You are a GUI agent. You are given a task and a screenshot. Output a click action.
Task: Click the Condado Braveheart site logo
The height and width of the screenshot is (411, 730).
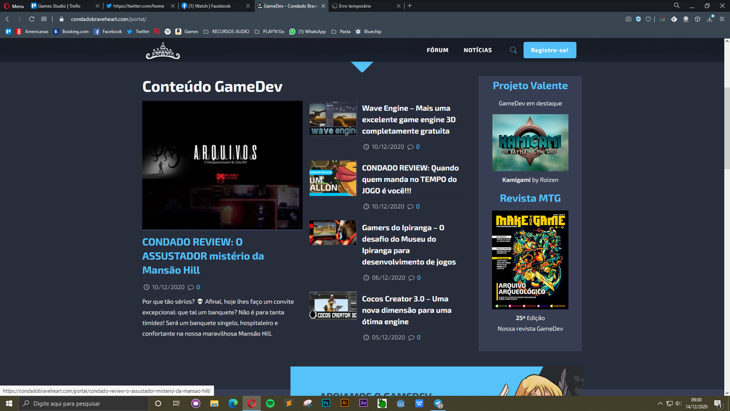coord(163,50)
